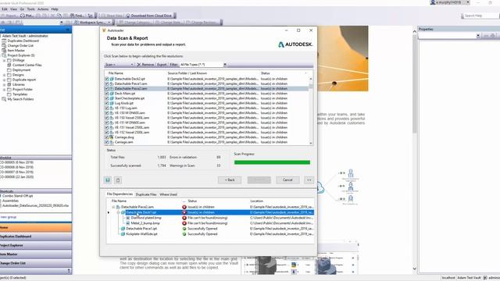500x281 pixels.
Task: Click Export in Autoloader toolbar
Action: tap(162, 65)
